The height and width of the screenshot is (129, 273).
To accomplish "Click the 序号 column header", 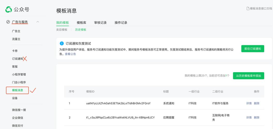I will (x=72, y=91).
